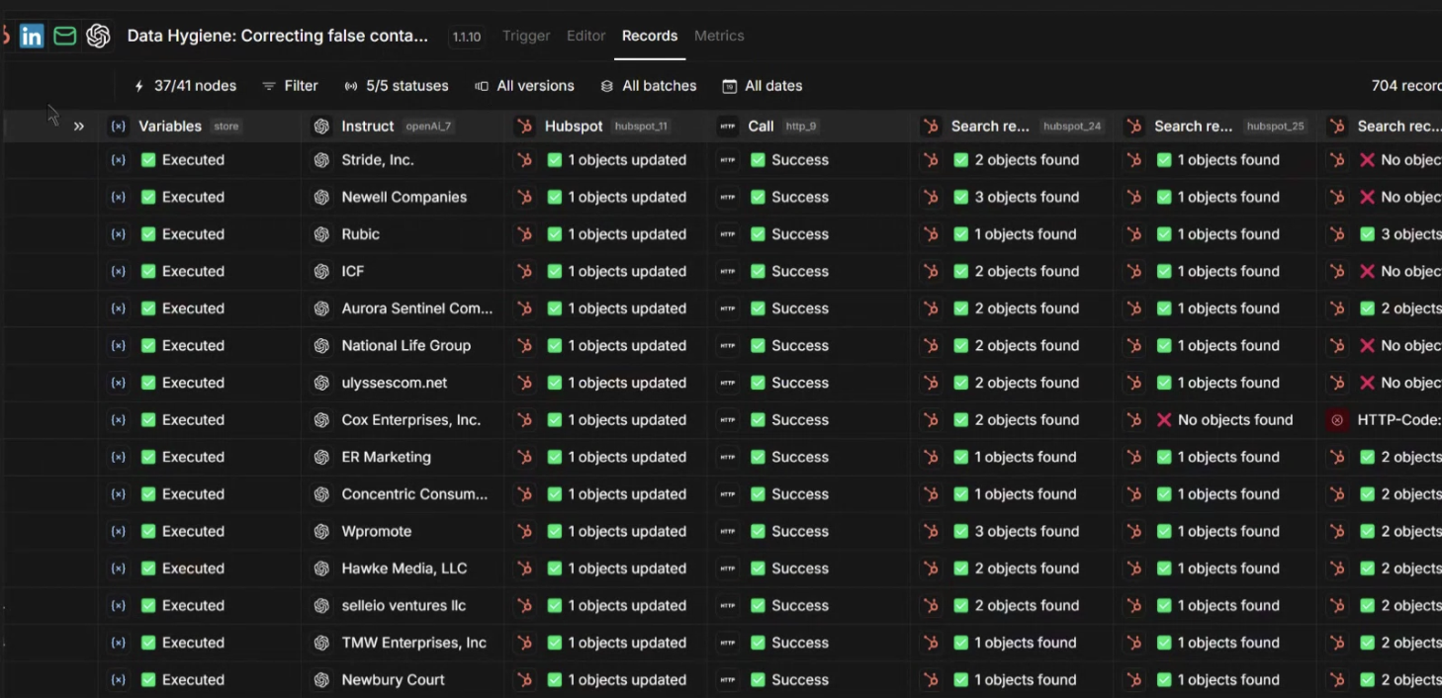The width and height of the screenshot is (1442, 698).
Task: Click the variable icon in Newbury Court row
Action: click(x=119, y=680)
